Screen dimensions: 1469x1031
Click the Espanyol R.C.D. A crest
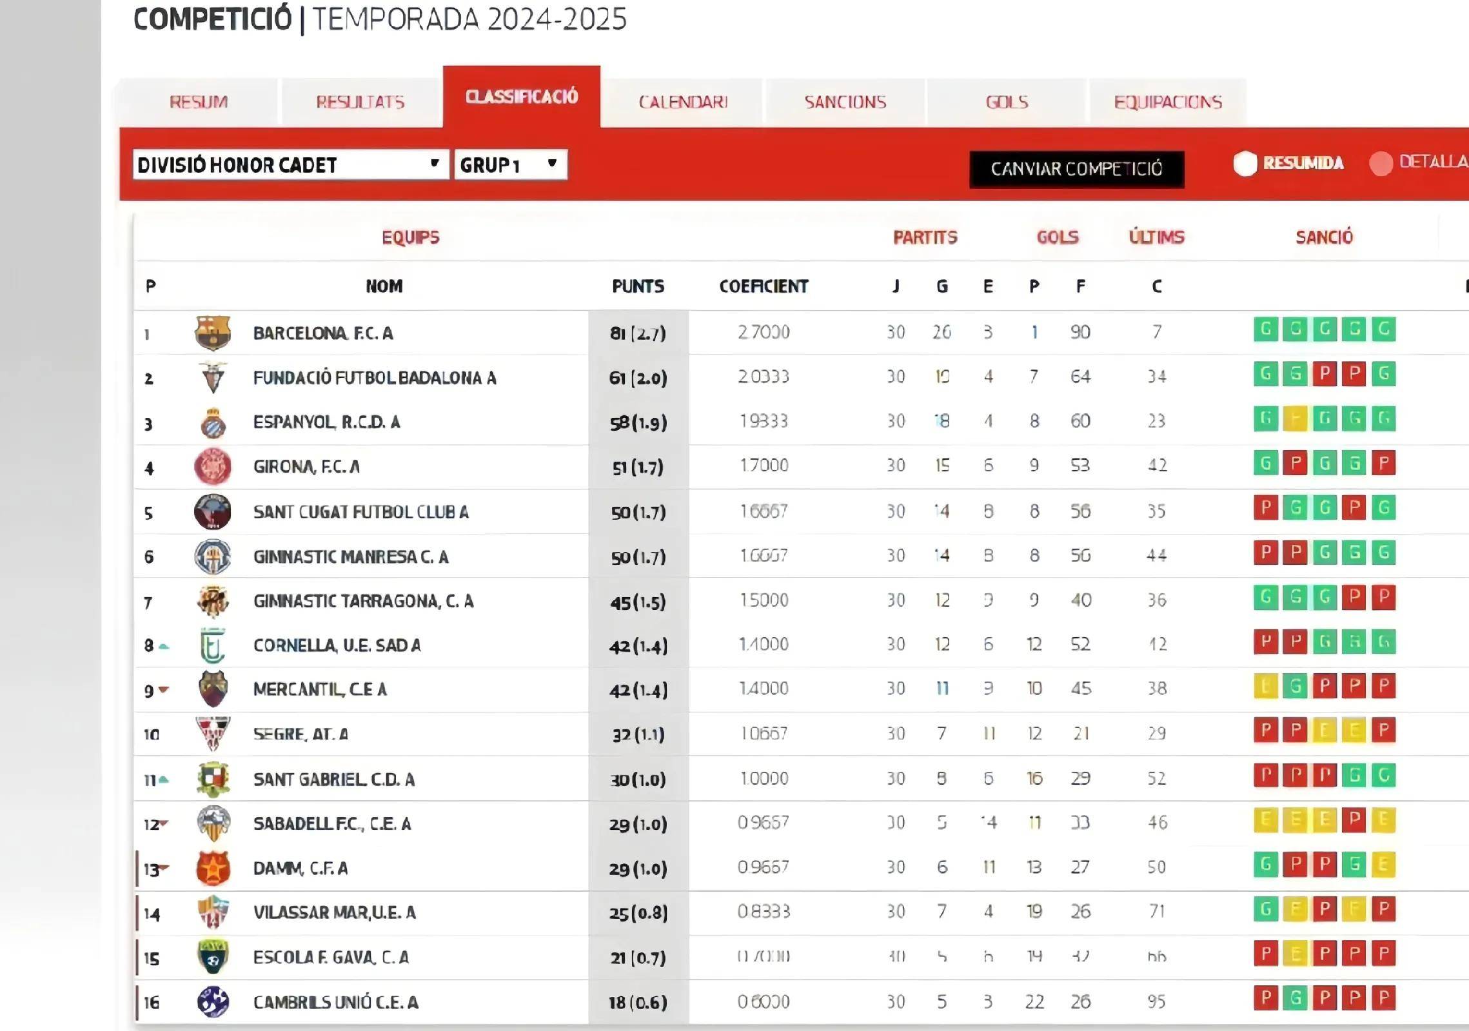(x=213, y=422)
